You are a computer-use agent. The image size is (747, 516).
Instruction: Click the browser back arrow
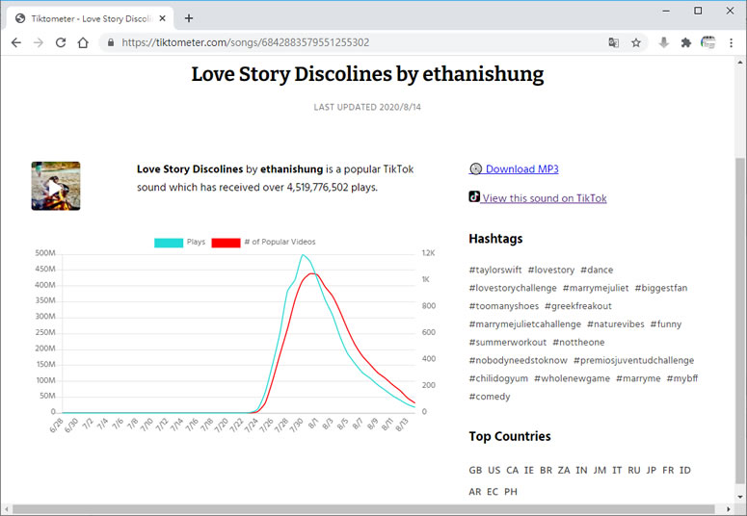pyautogui.click(x=15, y=42)
